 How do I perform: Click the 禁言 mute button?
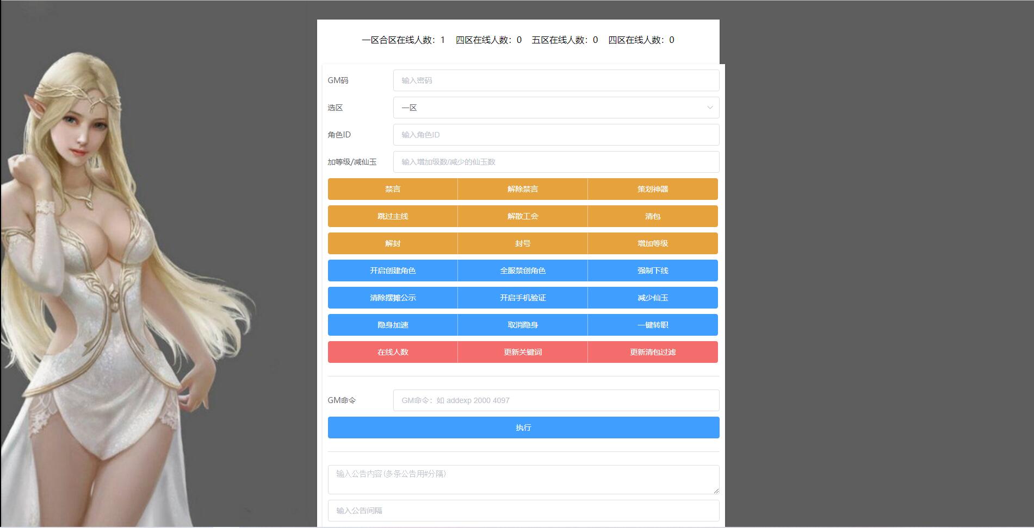392,189
